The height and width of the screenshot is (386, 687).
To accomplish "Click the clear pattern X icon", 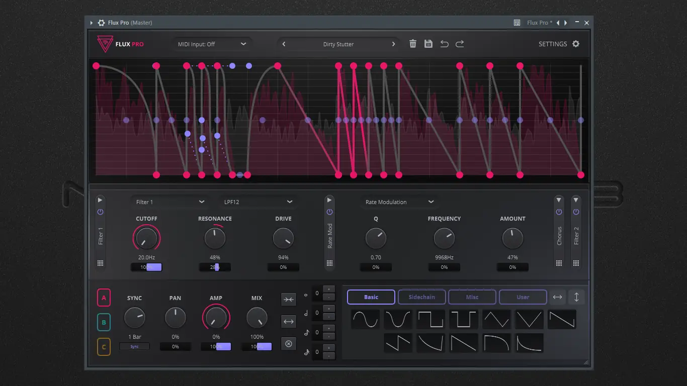I will click(289, 343).
